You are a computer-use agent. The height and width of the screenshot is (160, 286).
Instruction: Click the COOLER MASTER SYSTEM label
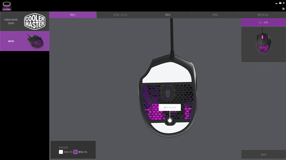(x=11, y=21)
